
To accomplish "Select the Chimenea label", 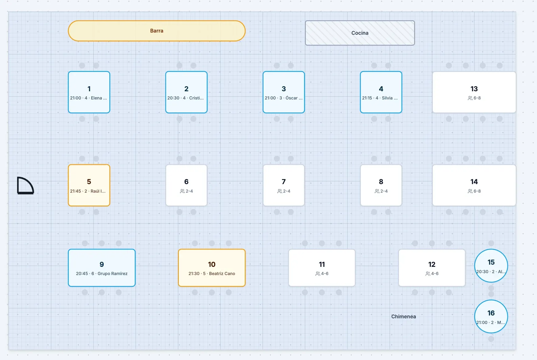I will point(403,316).
